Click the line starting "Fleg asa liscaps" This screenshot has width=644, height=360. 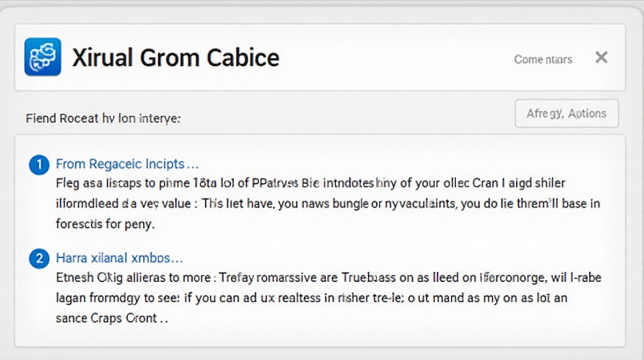point(310,184)
